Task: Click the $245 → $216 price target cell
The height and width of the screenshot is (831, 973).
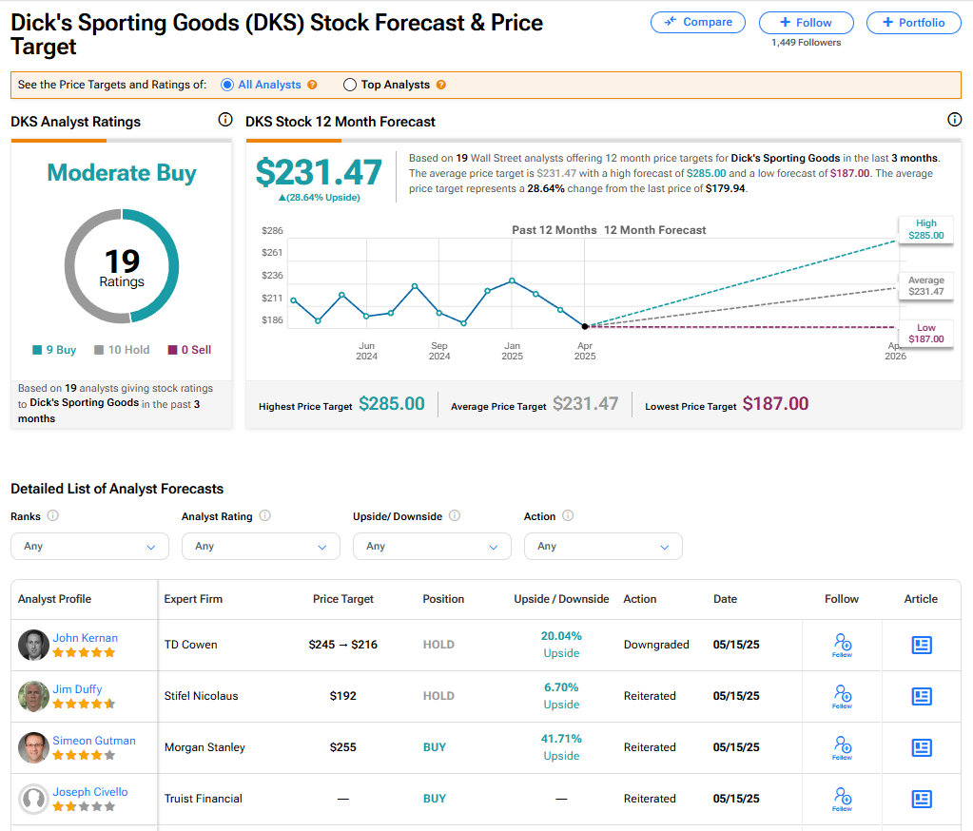Action: [x=343, y=645]
